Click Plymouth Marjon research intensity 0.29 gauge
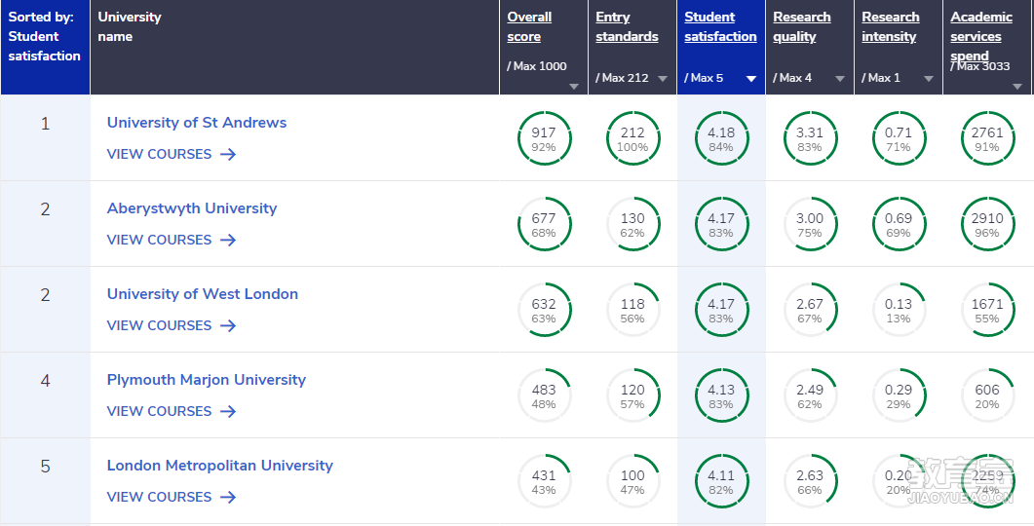This screenshot has height=526, width=1034. (899, 395)
